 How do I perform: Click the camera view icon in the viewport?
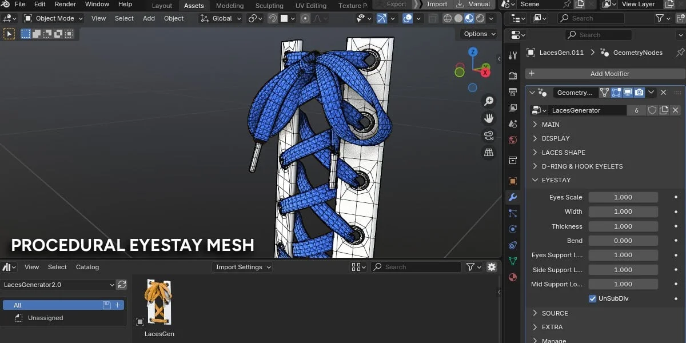click(488, 136)
